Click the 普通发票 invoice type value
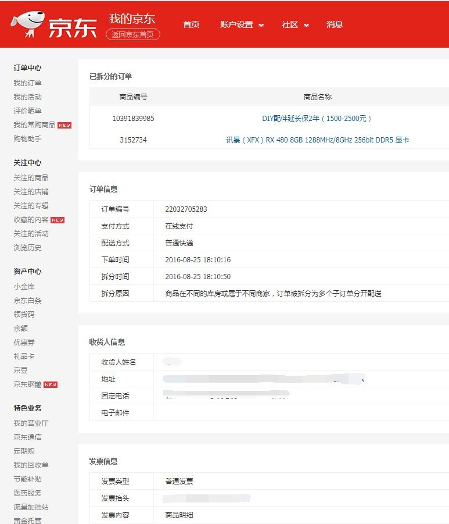Screen dimensions: 449x524 tap(179, 481)
